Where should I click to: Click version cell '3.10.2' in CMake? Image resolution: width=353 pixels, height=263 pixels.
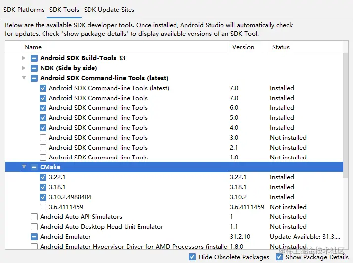pyautogui.click(x=238, y=197)
